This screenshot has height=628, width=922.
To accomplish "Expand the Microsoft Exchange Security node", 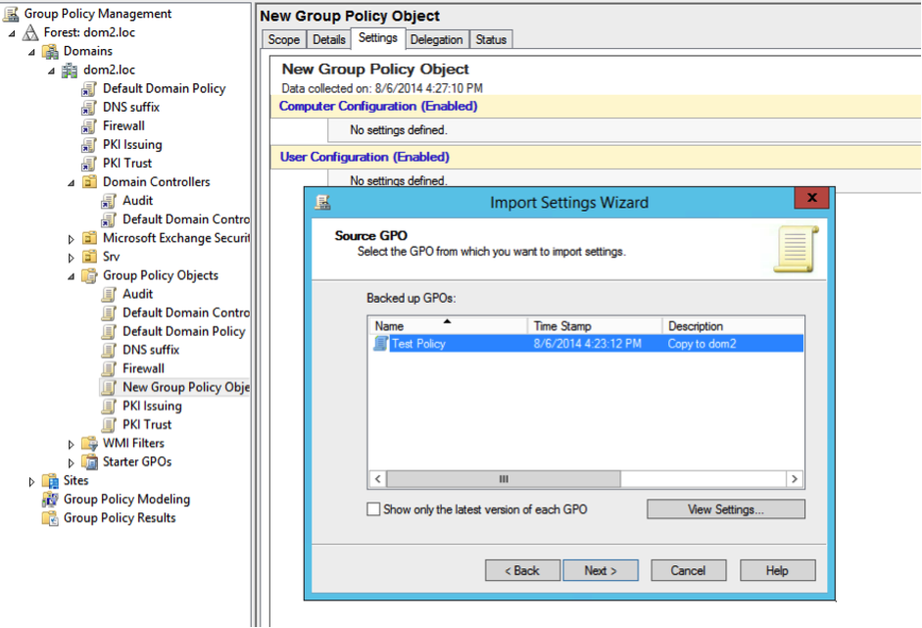I will [x=72, y=238].
